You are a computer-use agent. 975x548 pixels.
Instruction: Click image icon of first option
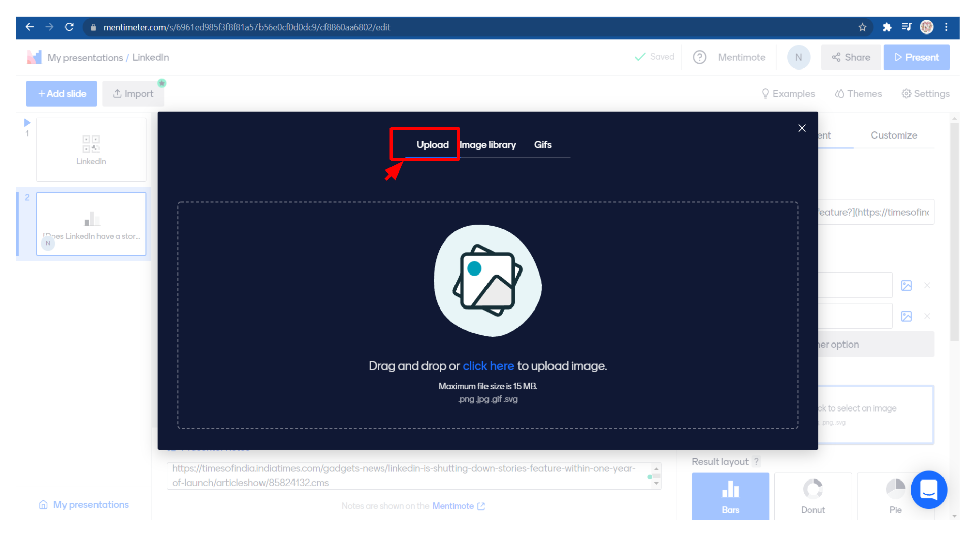pos(906,286)
